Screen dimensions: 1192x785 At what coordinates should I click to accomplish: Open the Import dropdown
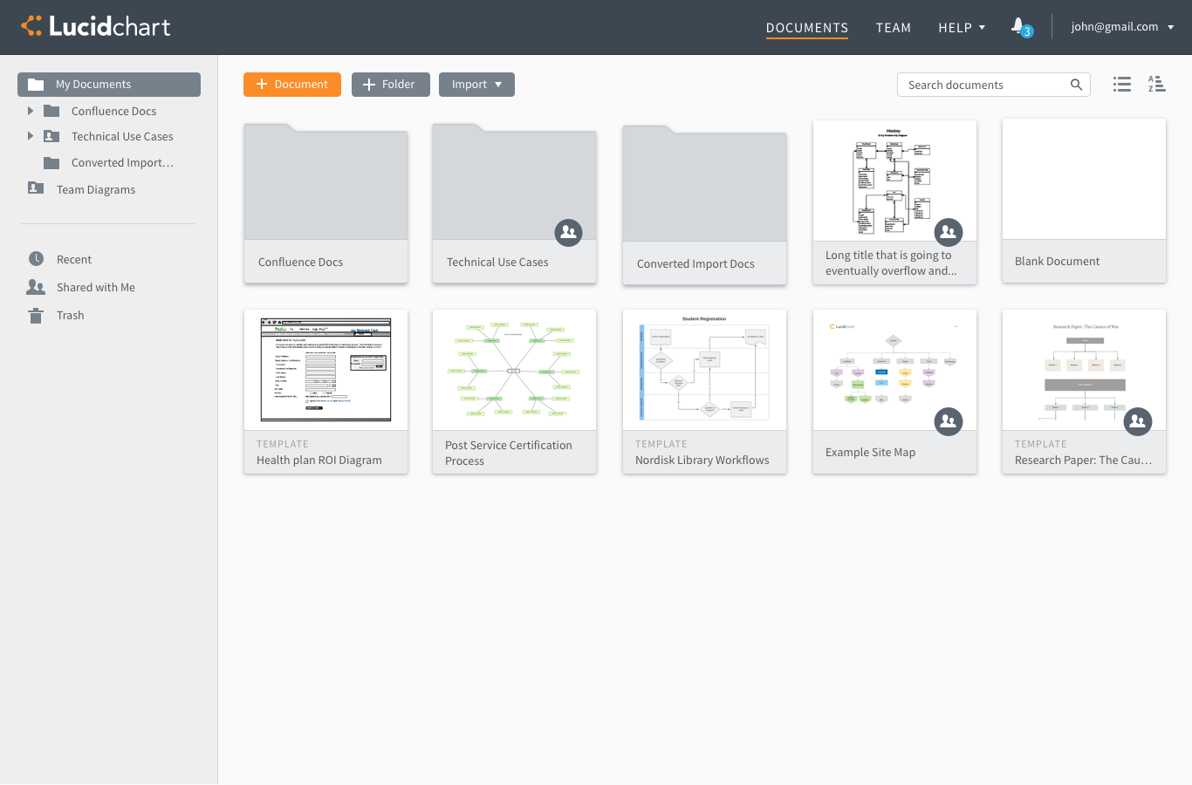tap(476, 85)
